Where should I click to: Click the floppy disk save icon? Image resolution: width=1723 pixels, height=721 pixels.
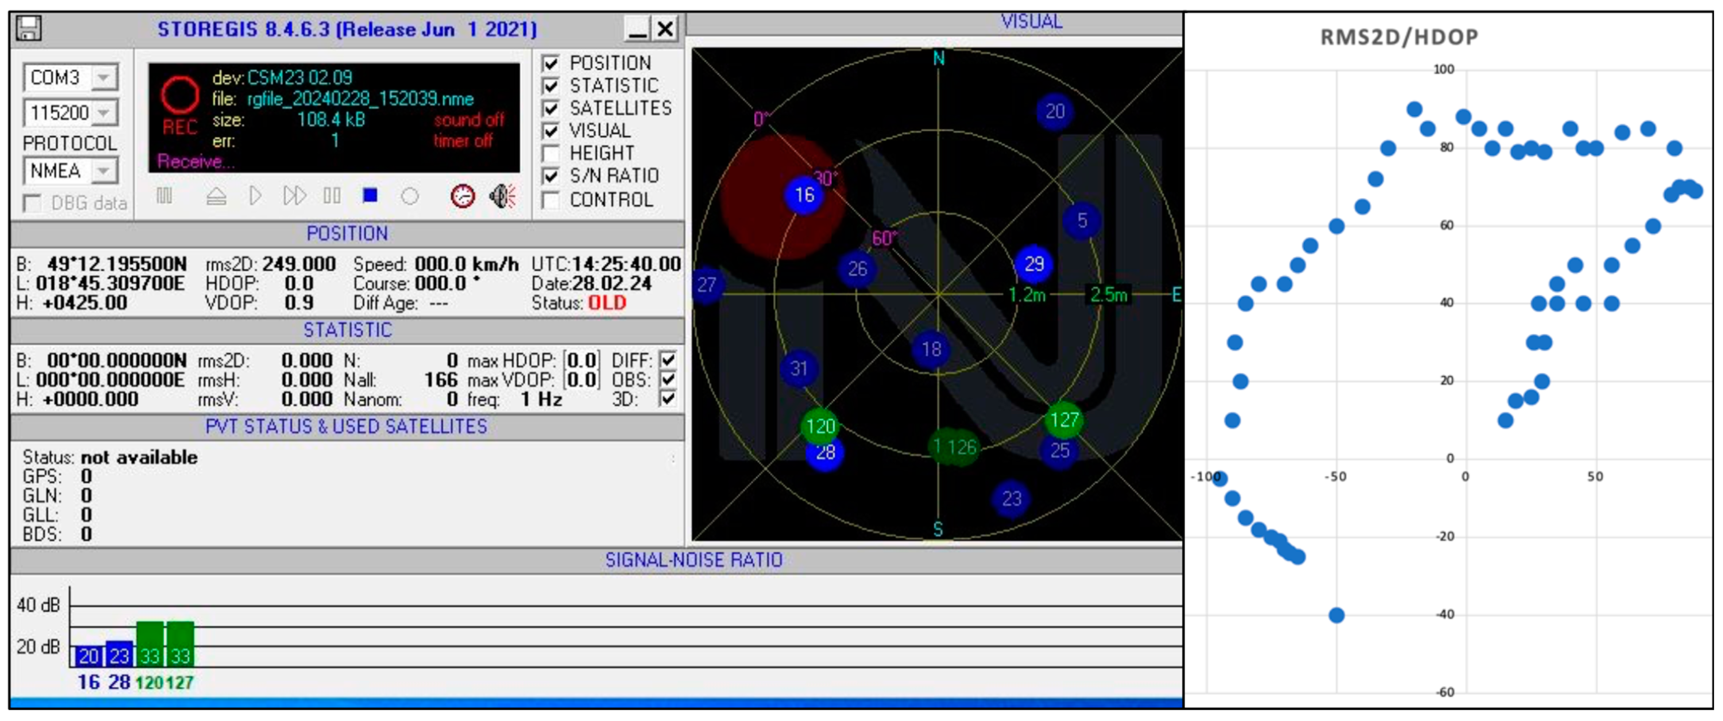click(x=29, y=29)
